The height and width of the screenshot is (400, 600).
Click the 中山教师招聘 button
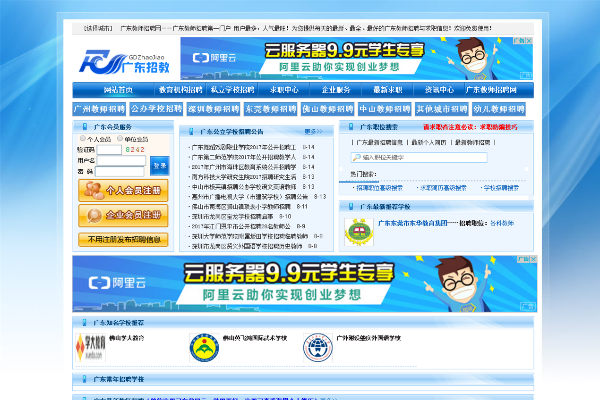pos(385,109)
